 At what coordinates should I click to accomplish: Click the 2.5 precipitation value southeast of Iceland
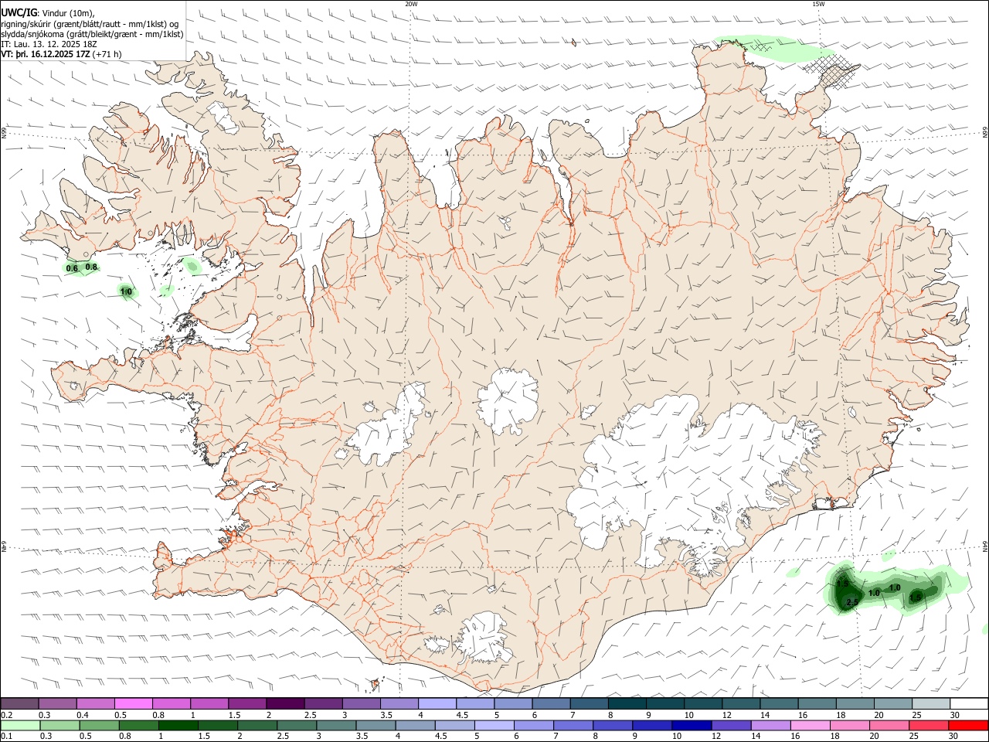tap(853, 602)
